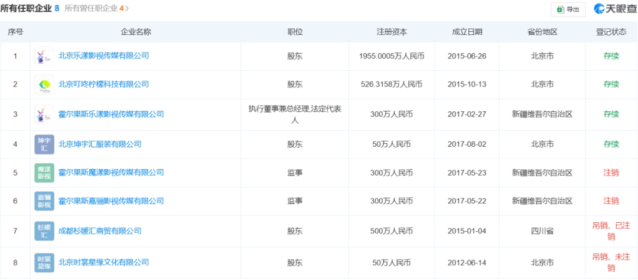Select the date 2015-01-04
Image resolution: width=638 pixels, height=280 pixels.
pyautogui.click(x=467, y=231)
